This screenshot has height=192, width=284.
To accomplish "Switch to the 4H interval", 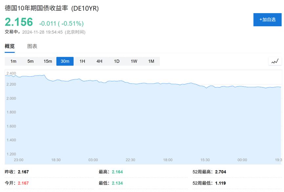I will (99, 61).
